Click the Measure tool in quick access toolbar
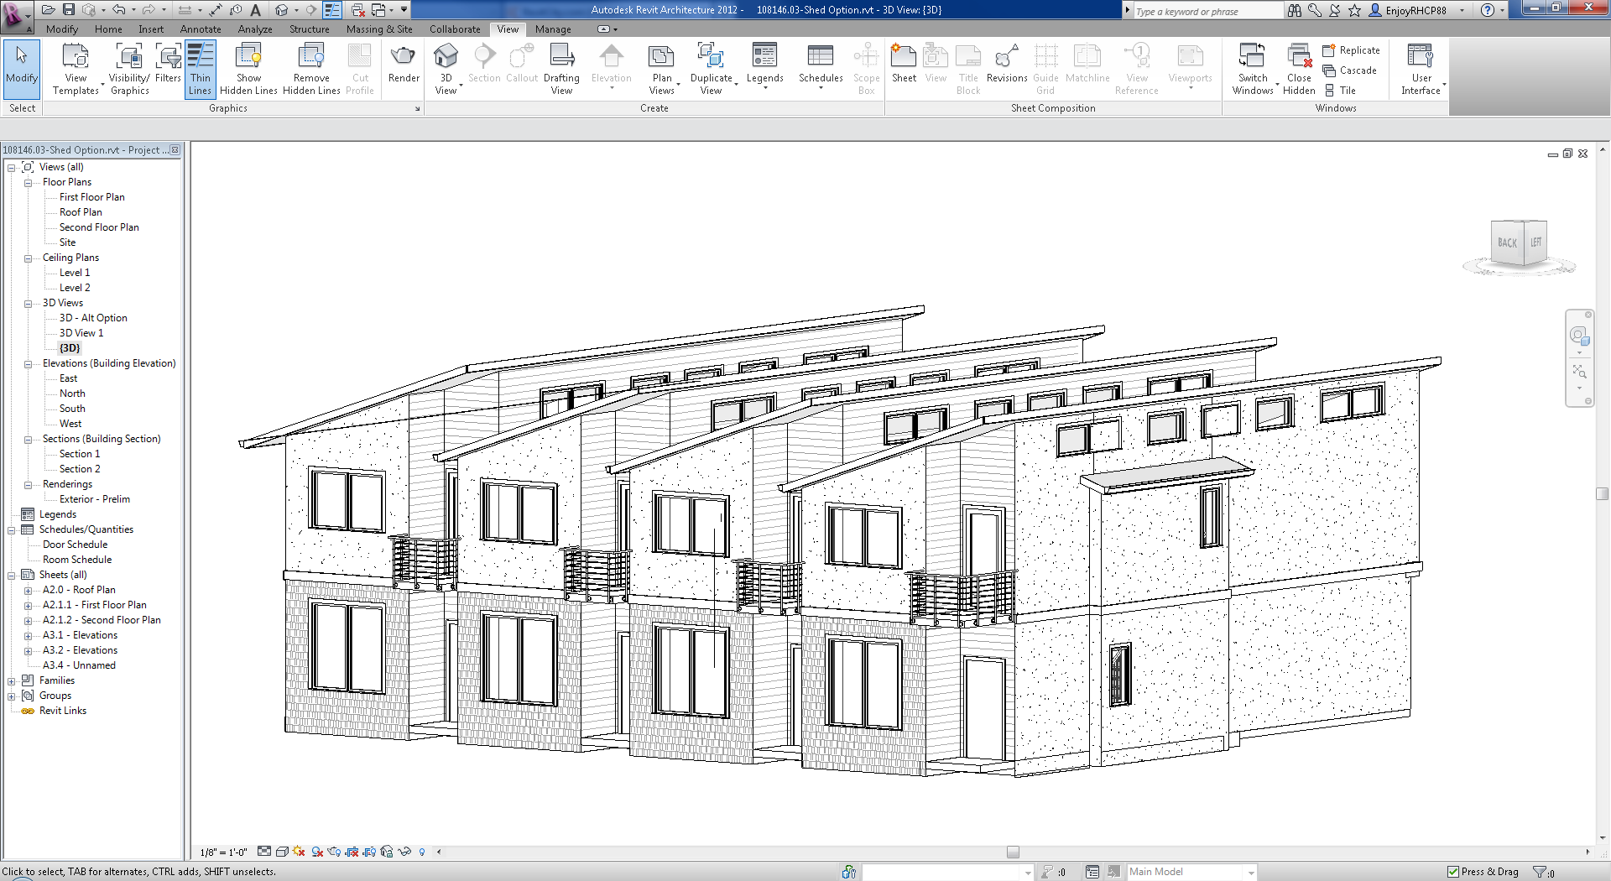This screenshot has height=881, width=1611. 216,10
